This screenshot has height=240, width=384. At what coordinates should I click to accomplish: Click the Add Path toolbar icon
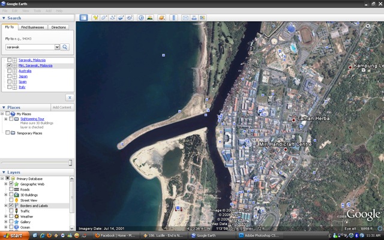(x=113, y=17)
